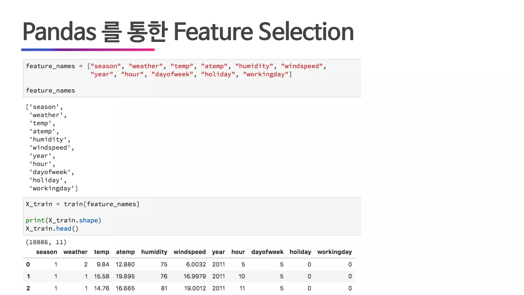This screenshot has width=524, height=295.
Task: Click the holiday column header
Action: pyautogui.click(x=300, y=252)
